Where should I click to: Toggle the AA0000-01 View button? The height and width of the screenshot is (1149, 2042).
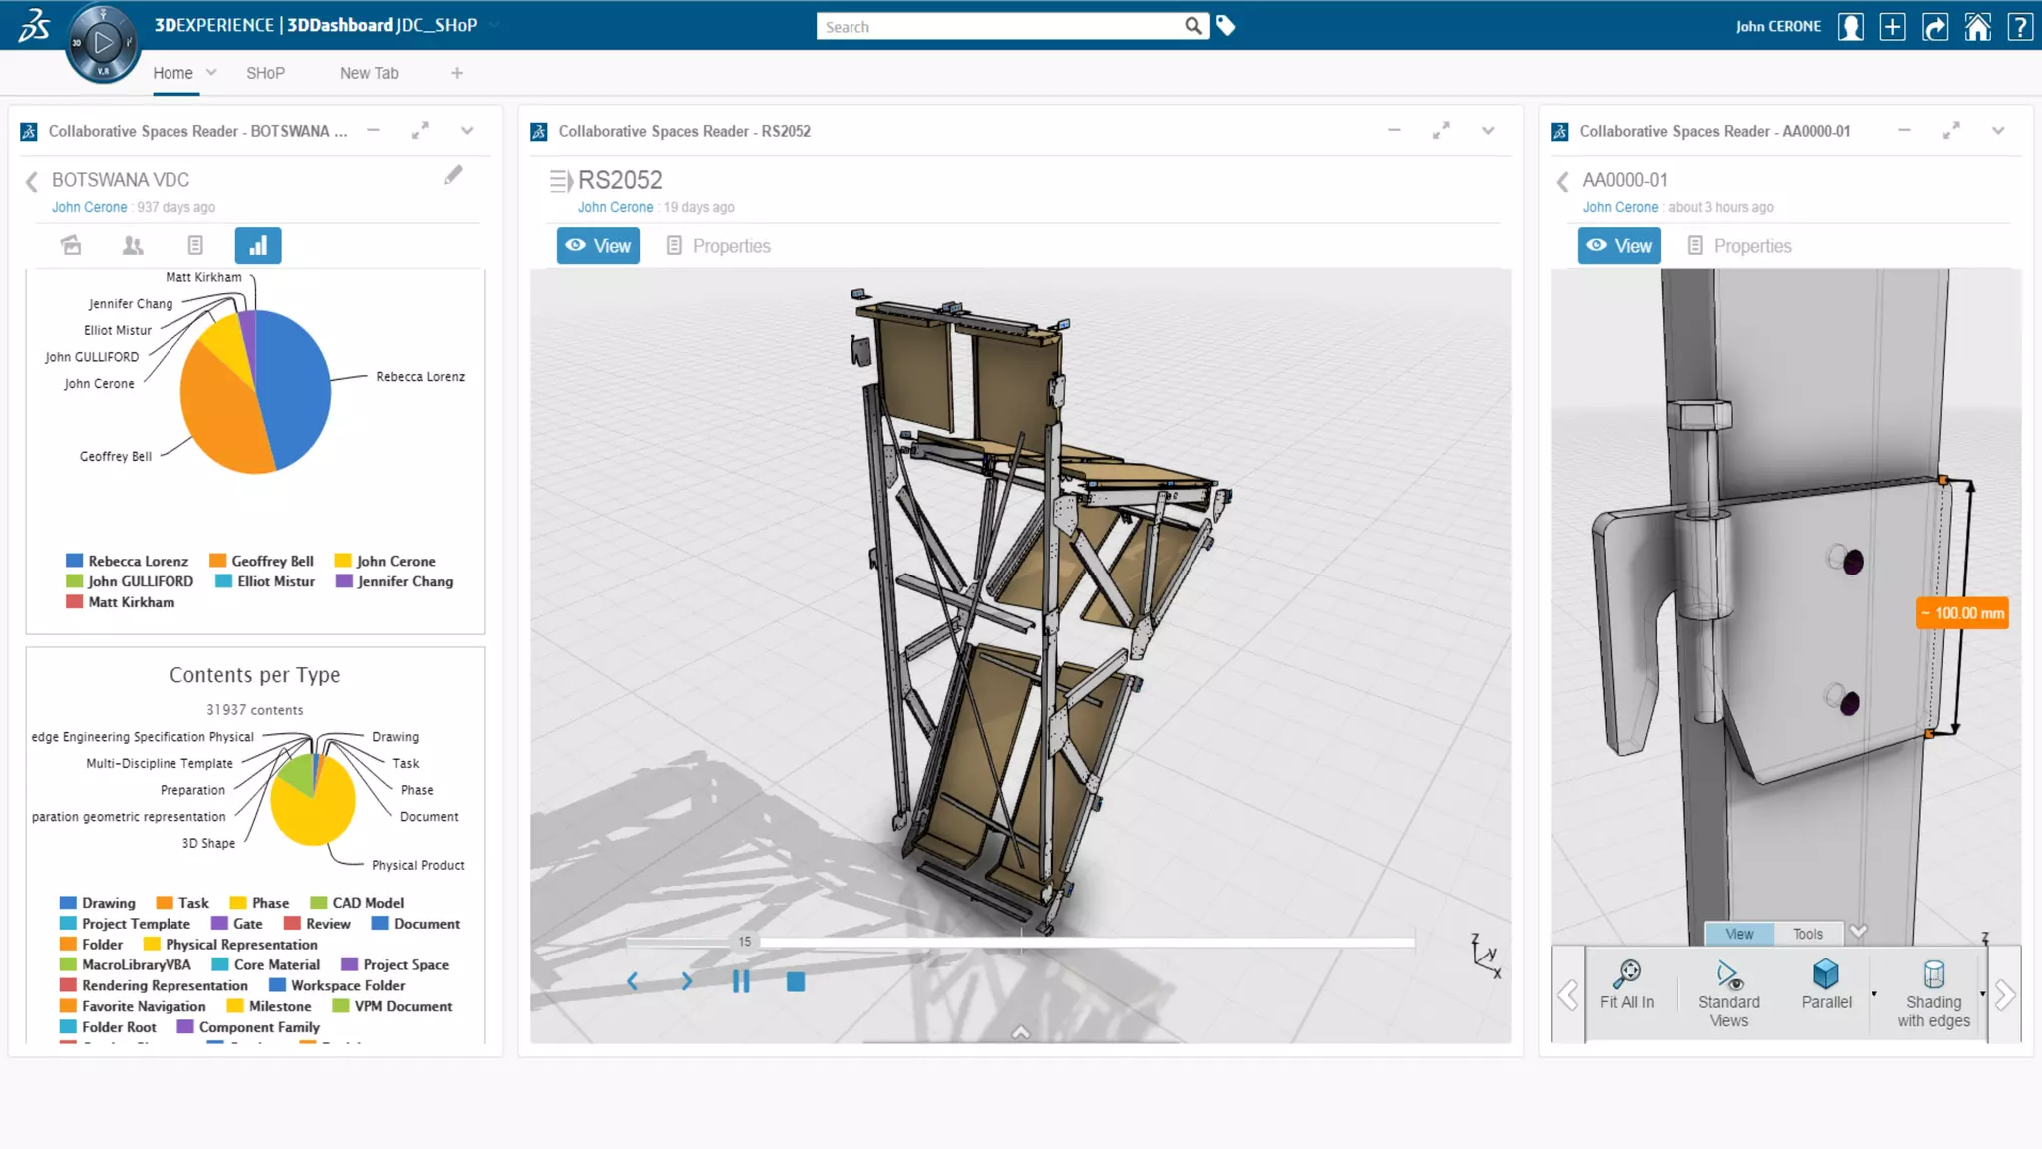[x=1619, y=245]
